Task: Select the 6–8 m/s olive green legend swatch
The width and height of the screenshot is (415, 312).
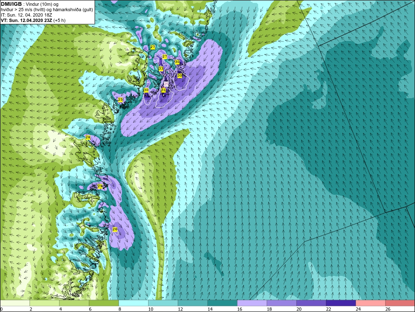Action: coord(104,303)
